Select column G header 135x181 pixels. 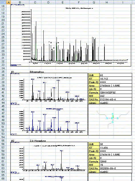94,2
